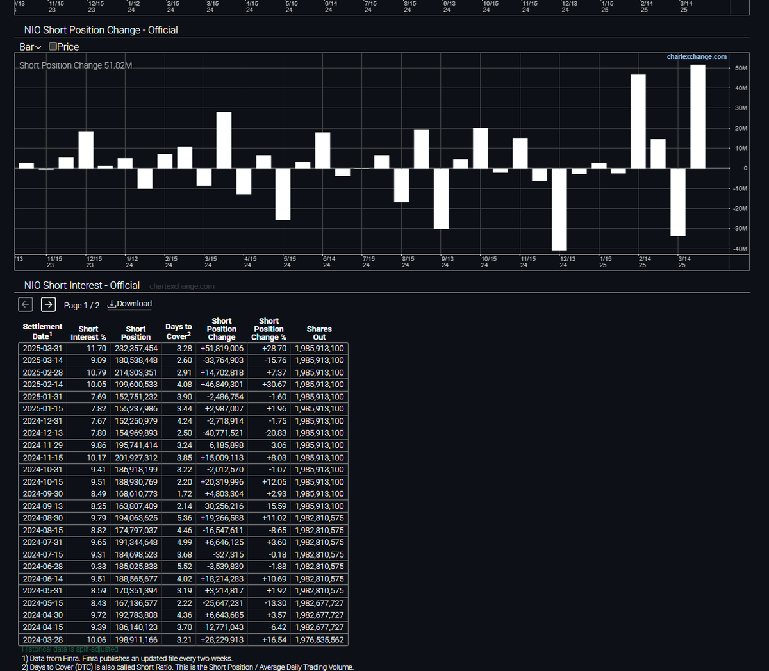Select the 2024-12-31 date cell

[x=43, y=421]
